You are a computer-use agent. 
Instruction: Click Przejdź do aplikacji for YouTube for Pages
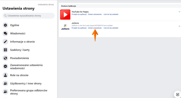point(79,14)
